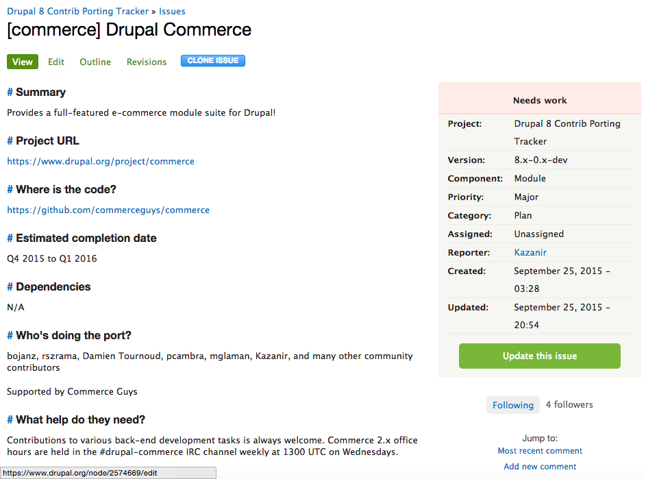The width and height of the screenshot is (646, 479).
Task: Click # anchor beside Estimated completion date
Action: pos(10,238)
